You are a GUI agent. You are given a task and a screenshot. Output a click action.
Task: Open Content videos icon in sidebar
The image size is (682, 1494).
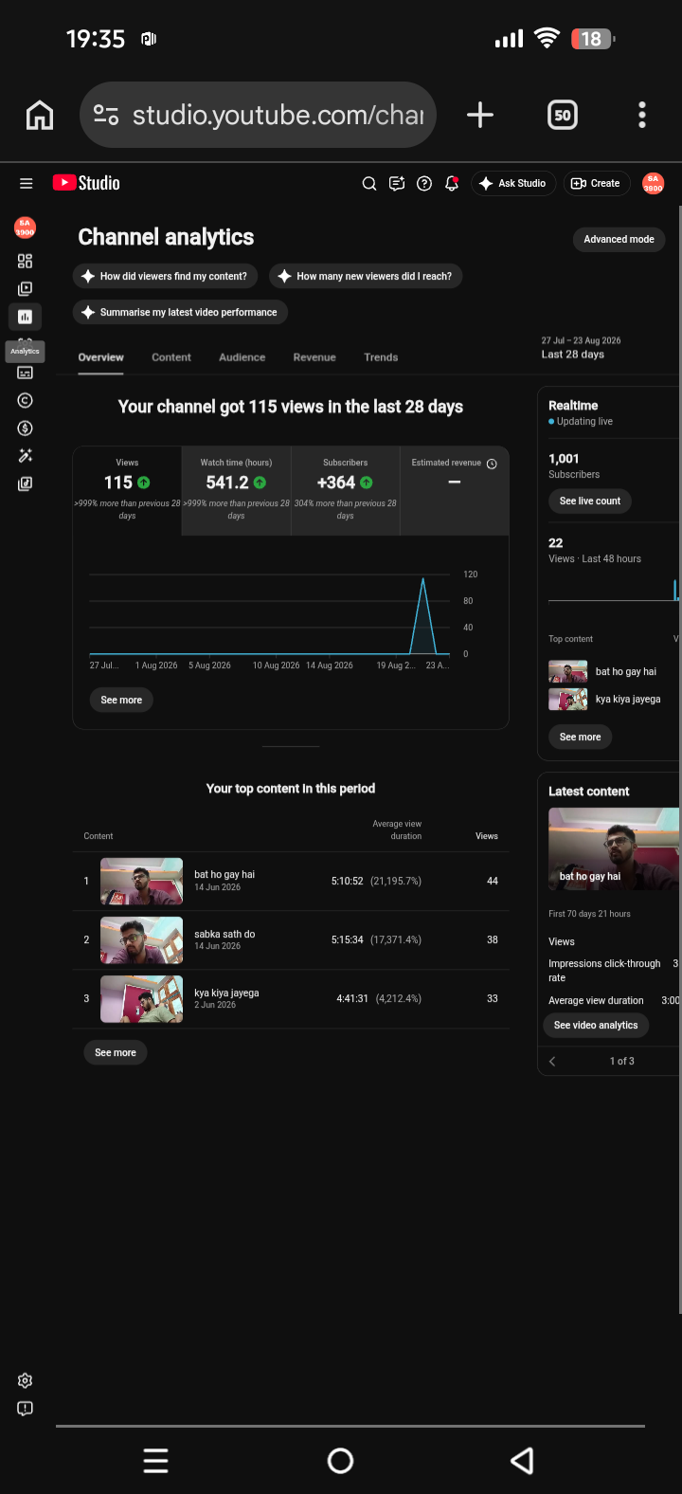[25, 289]
